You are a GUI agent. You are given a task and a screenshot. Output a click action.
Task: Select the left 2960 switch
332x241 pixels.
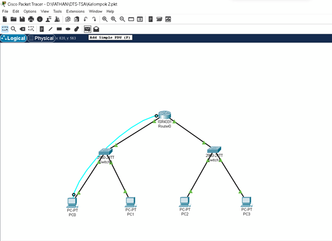pyautogui.click(x=105, y=152)
